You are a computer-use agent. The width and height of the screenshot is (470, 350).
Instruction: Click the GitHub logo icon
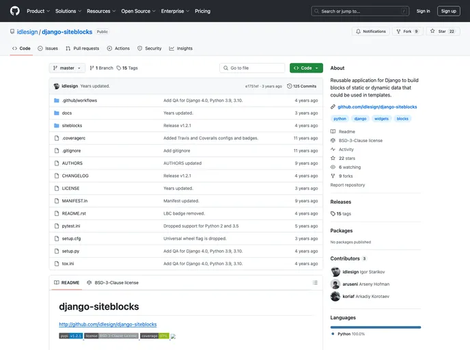click(x=15, y=11)
